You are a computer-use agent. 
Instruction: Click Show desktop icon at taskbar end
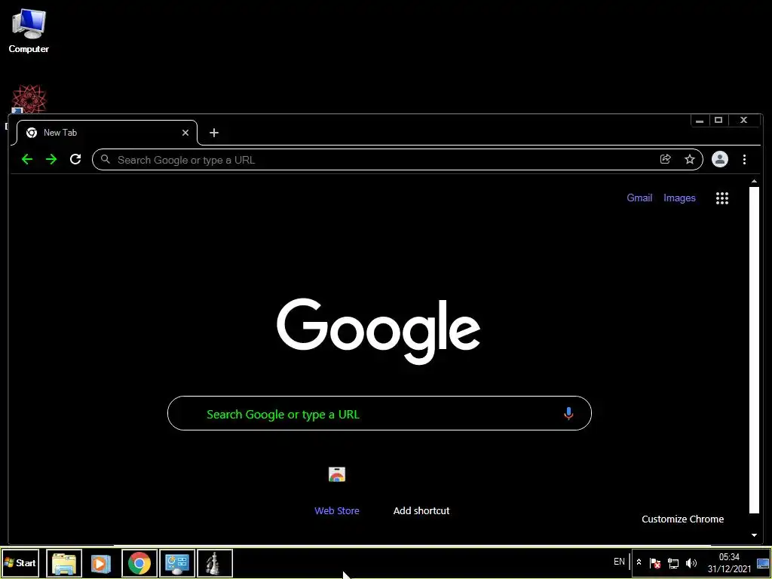click(x=763, y=562)
